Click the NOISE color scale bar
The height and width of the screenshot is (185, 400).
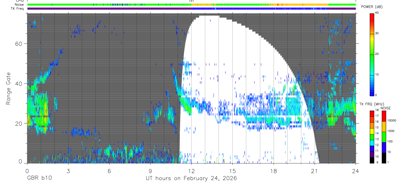(x=384, y=137)
